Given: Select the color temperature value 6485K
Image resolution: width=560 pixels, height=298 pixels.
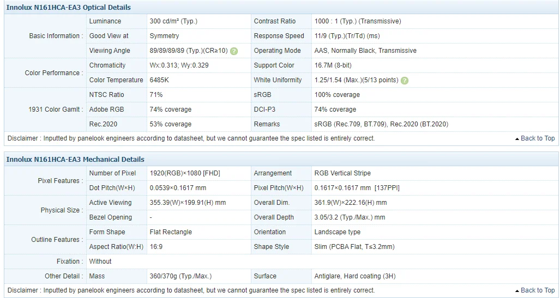Looking at the screenshot, I should [159, 80].
